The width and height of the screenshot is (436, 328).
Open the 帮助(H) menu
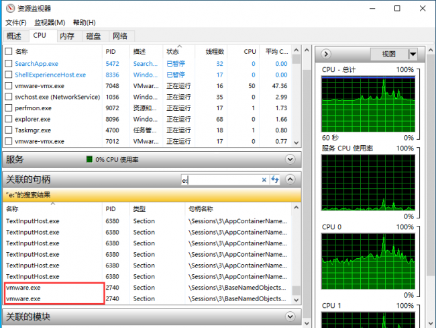coord(85,23)
